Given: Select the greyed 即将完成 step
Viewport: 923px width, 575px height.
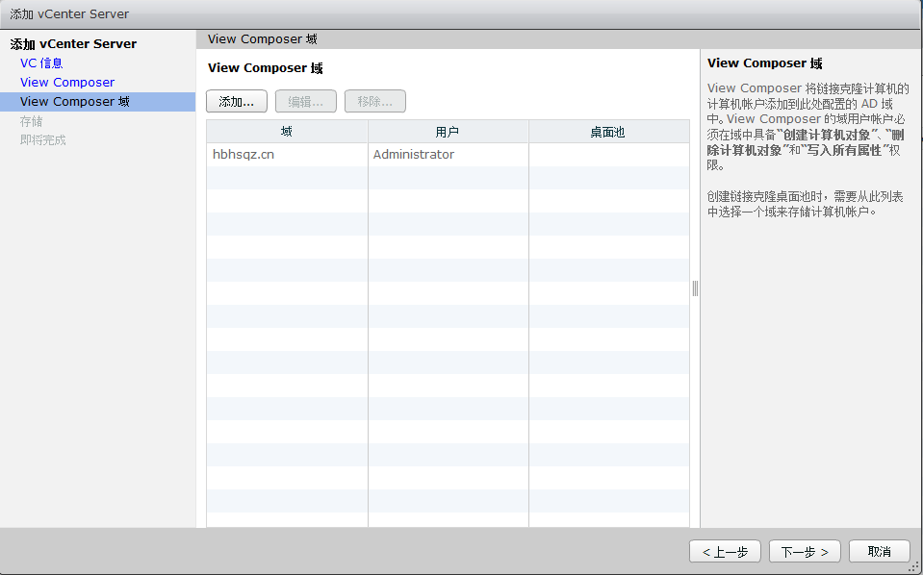Looking at the screenshot, I should (x=43, y=140).
